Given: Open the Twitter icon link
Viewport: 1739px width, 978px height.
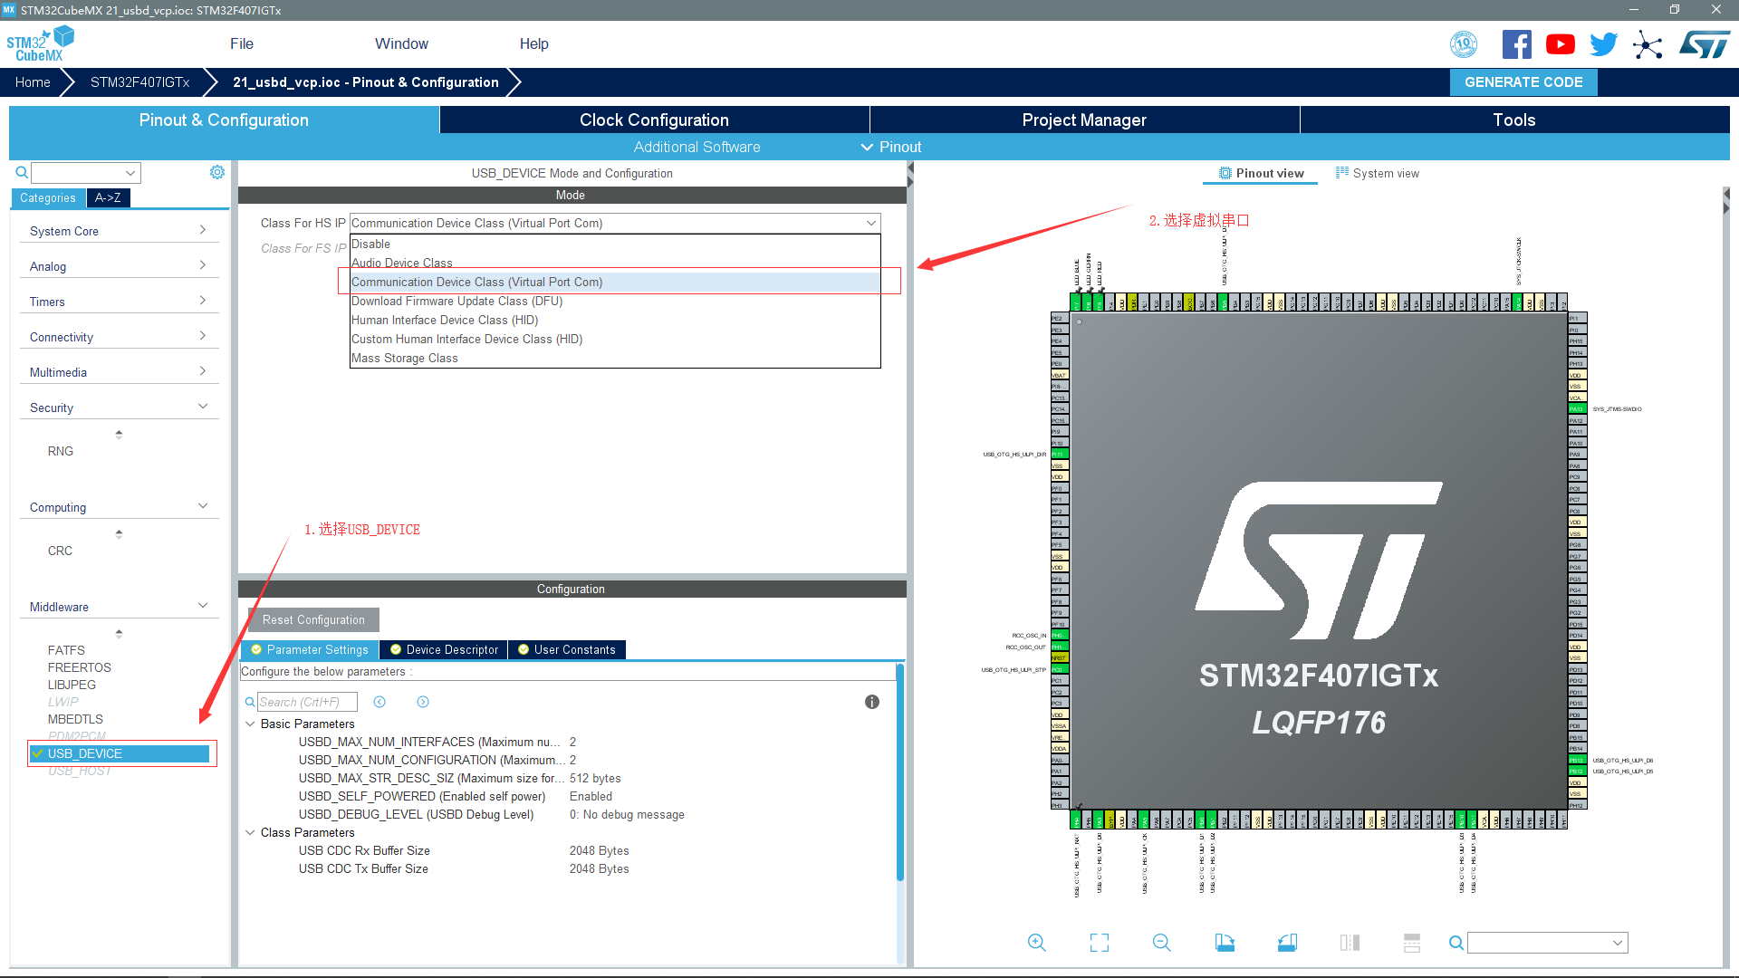Looking at the screenshot, I should pos(1603,44).
